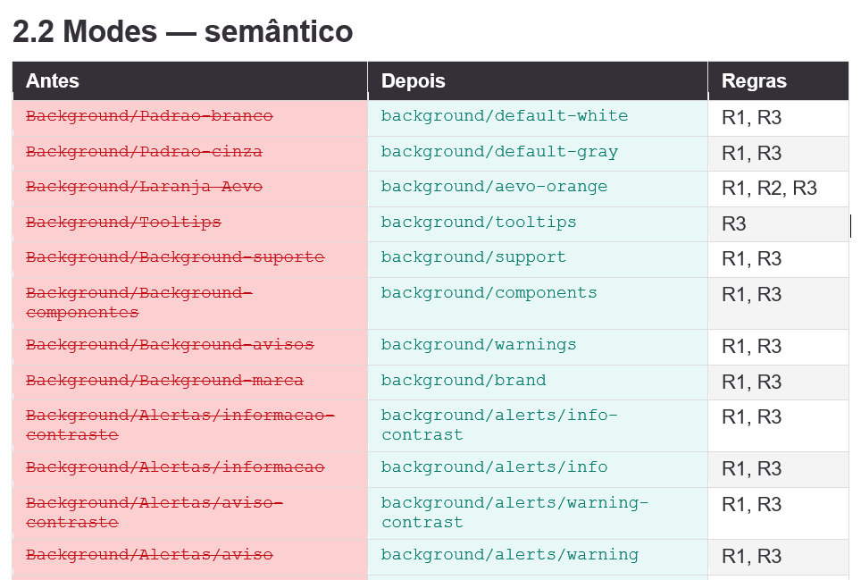The width and height of the screenshot is (861, 580).
Task: Click the background/alerts/info-contrast cell
Action: (538, 426)
